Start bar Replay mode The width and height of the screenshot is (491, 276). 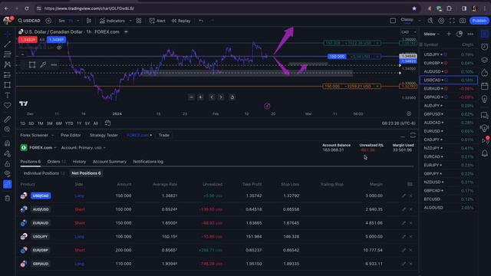click(x=181, y=21)
